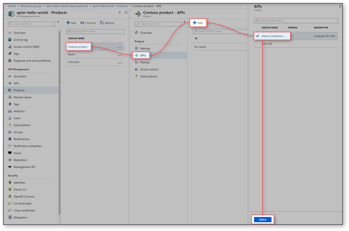The image size is (349, 231).
Task: Focus the apim-hello-world sidebar search box
Action: click(x=32, y=24)
